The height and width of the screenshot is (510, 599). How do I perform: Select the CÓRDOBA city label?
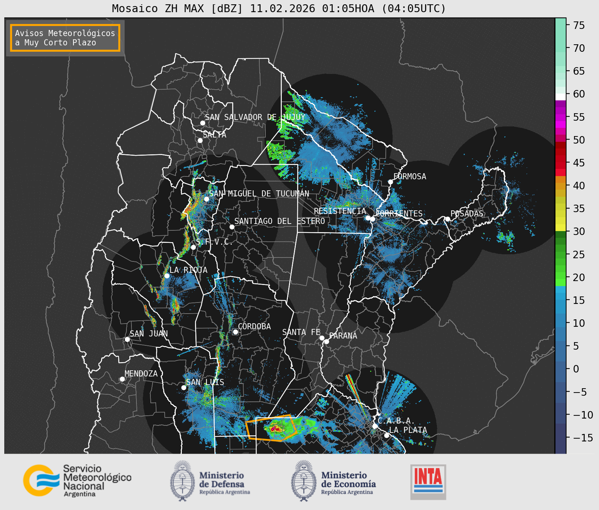pos(254,326)
